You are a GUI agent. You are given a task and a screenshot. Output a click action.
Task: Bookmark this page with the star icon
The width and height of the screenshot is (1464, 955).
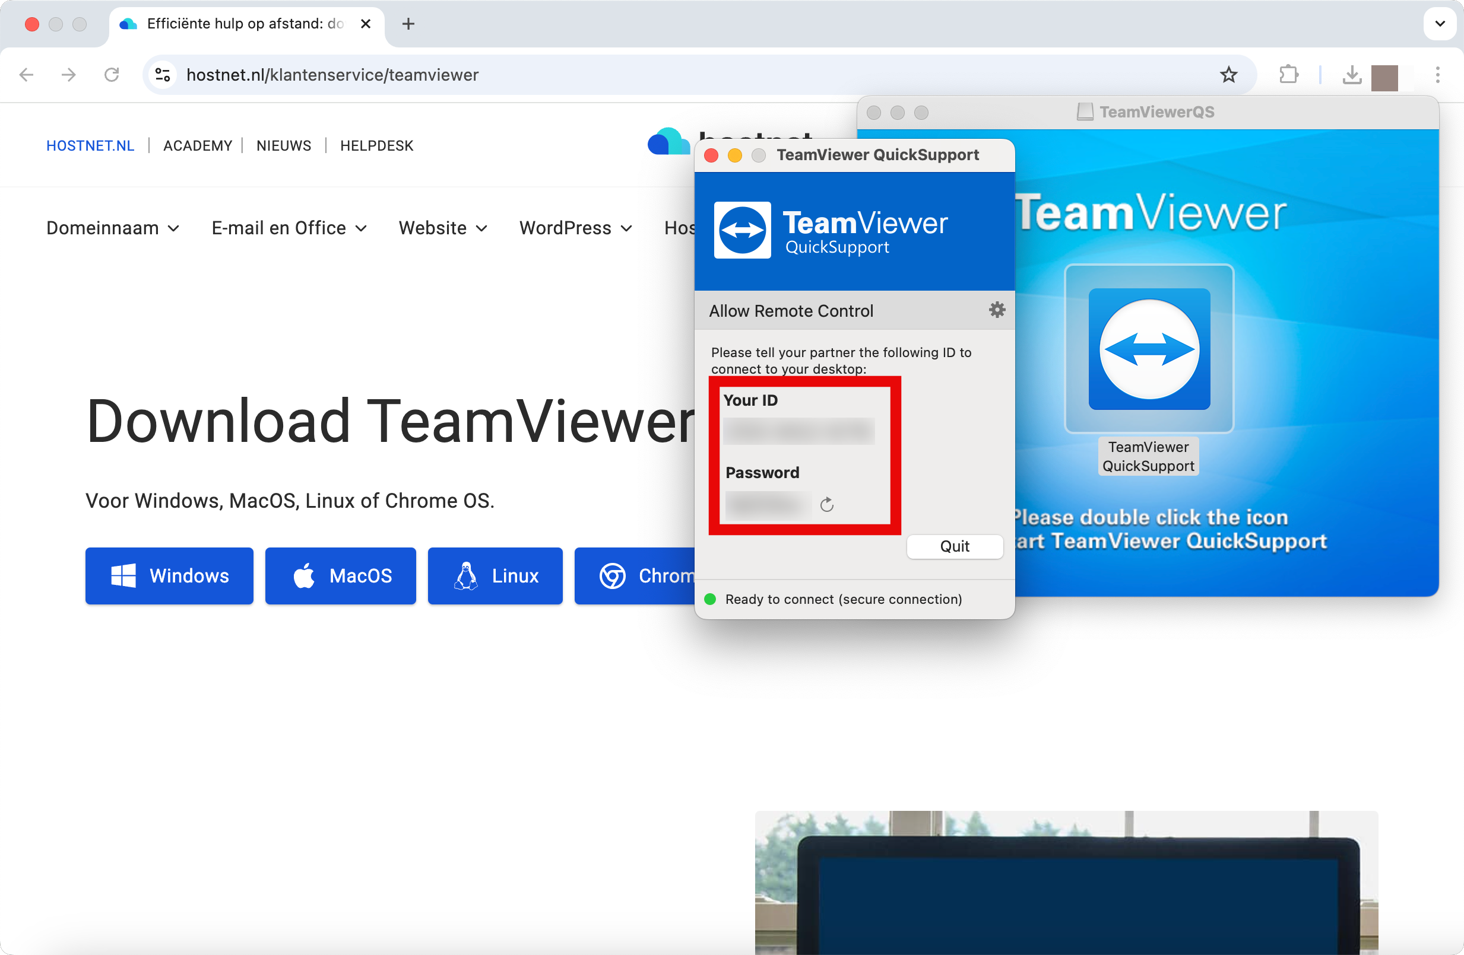pos(1228,75)
